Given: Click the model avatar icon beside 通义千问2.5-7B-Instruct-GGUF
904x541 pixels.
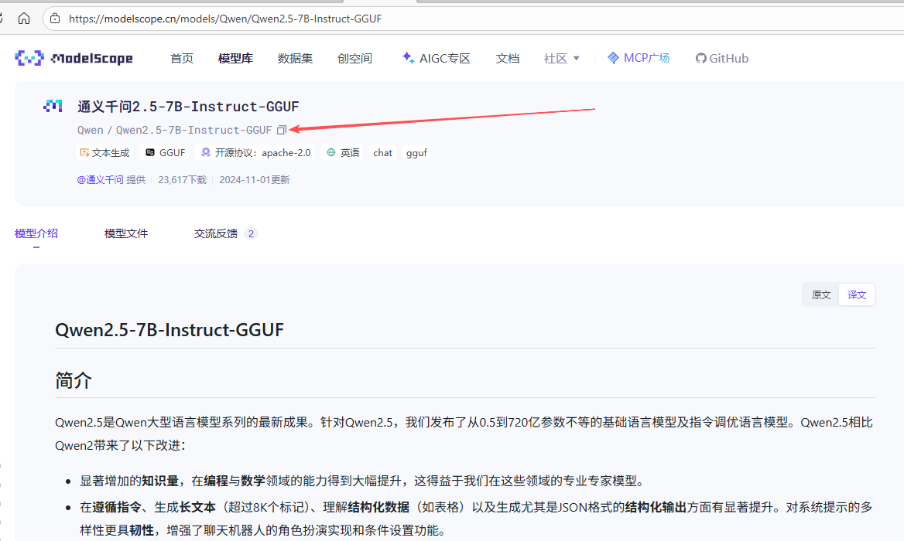Looking at the screenshot, I should click(53, 106).
